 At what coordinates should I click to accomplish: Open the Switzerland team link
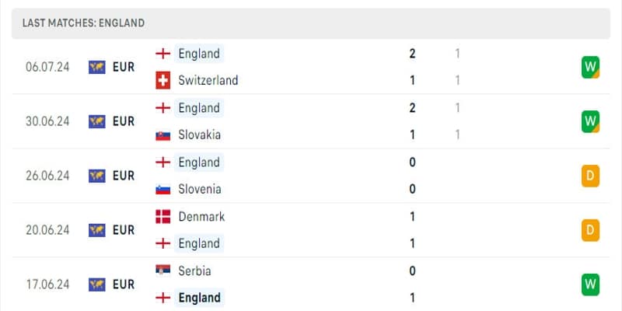208,81
